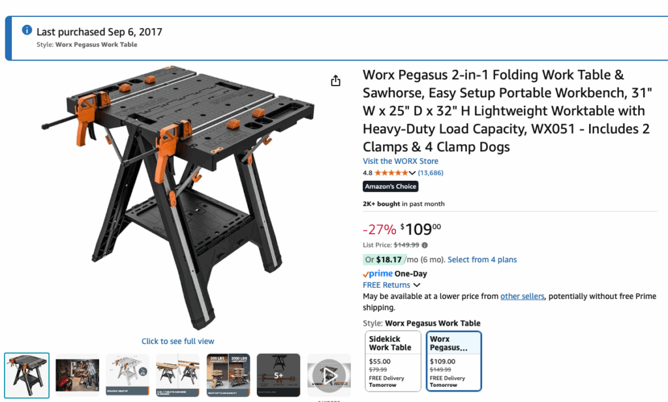Expand the FREE Returns chevron
This screenshot has width=668, height=402.
[x=417, y=285]
